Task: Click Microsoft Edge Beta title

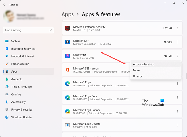Action: 85,96
